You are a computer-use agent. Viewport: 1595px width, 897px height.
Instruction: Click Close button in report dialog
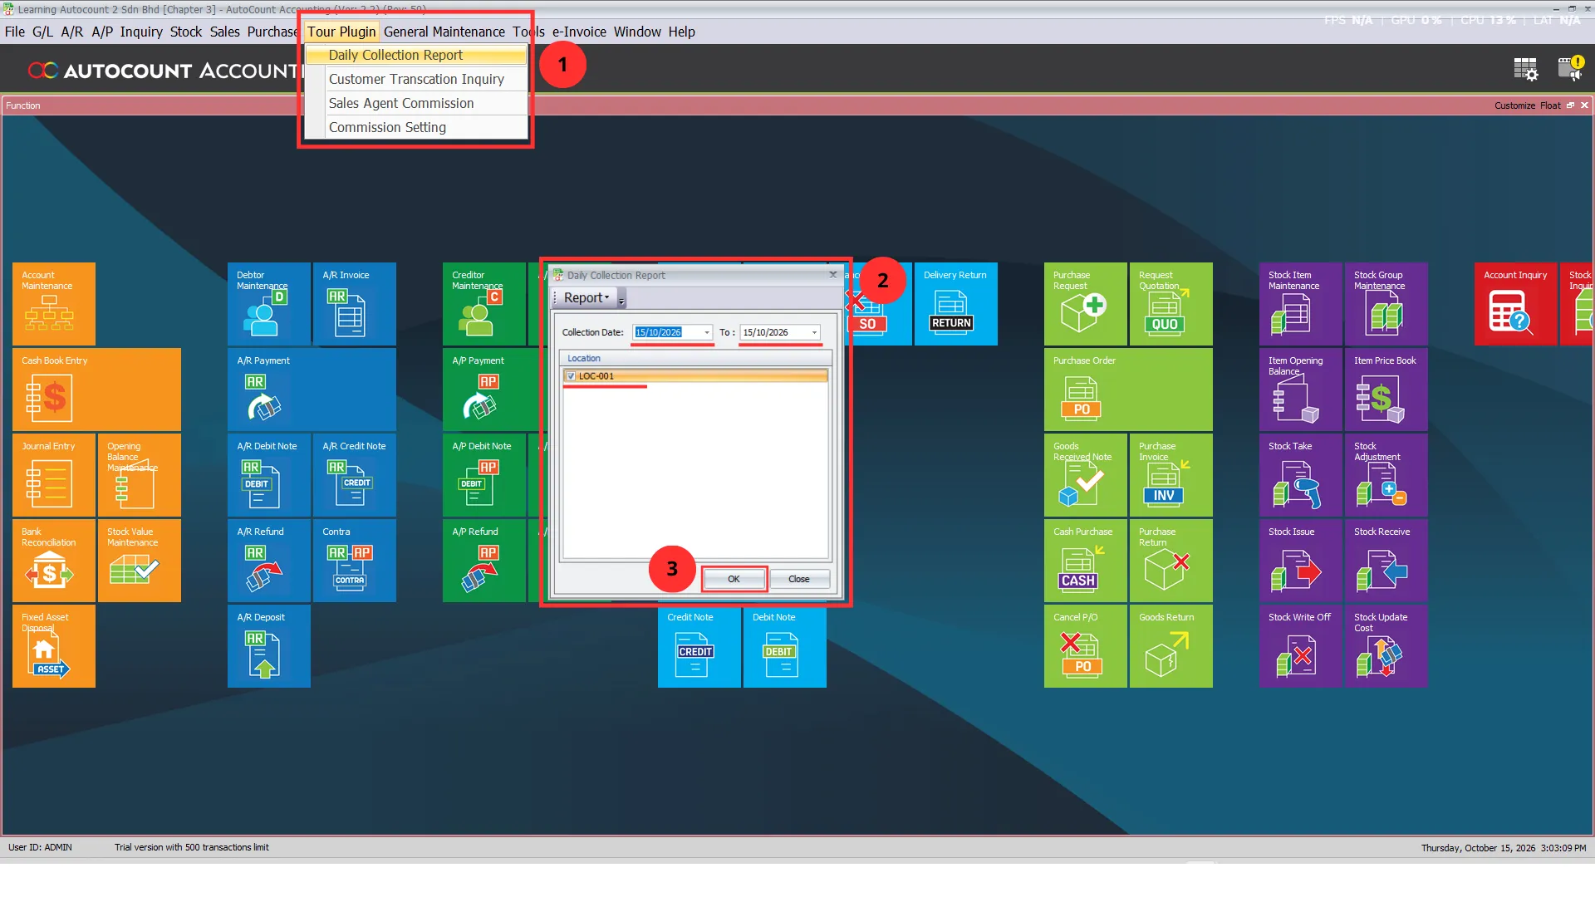799,579
